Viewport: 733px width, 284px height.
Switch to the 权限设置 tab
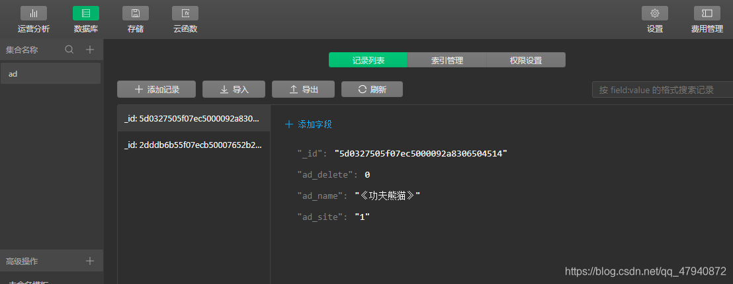(x=526, y=60)
